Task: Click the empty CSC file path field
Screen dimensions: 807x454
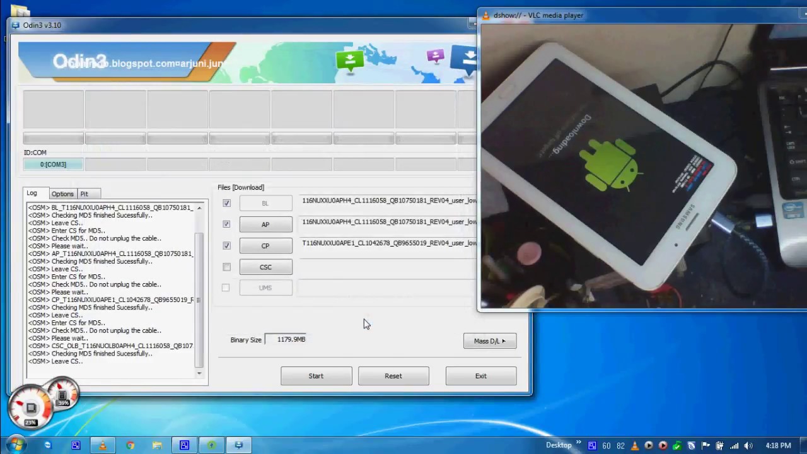Action: coord(388,267)
